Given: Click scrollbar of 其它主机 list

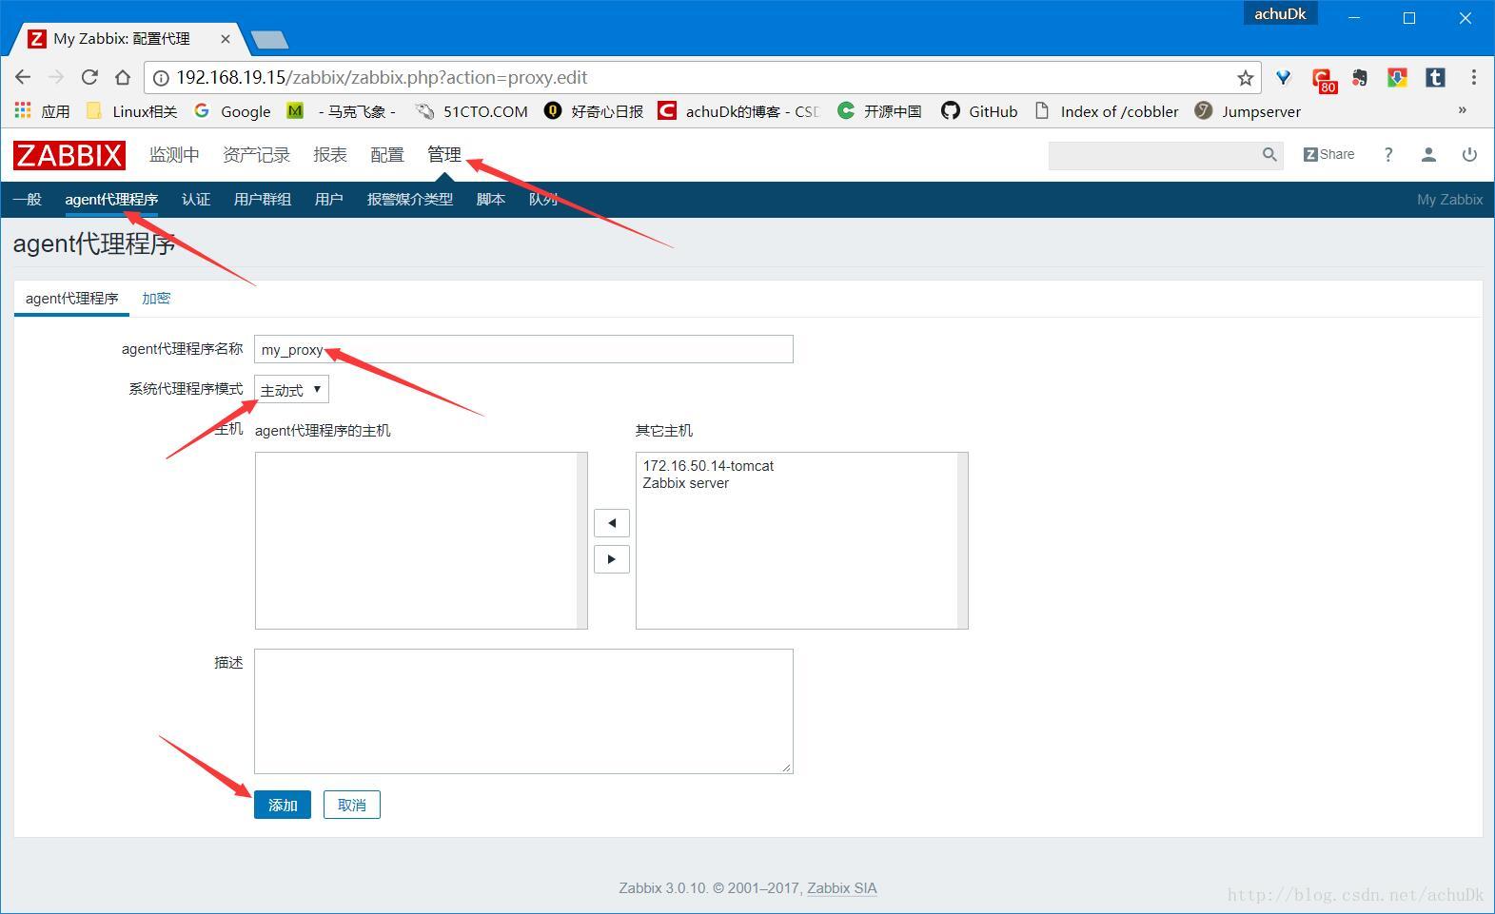Looking at the screenshot, I should pos(962,540).
